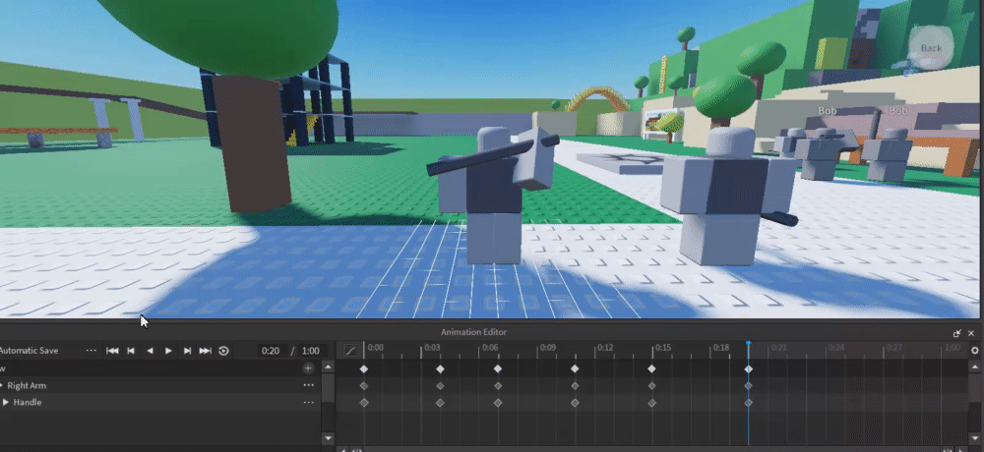Click the timeline's right-side scroll up arrow
This screenshot has width=984, height=452.
coord(974,367)
